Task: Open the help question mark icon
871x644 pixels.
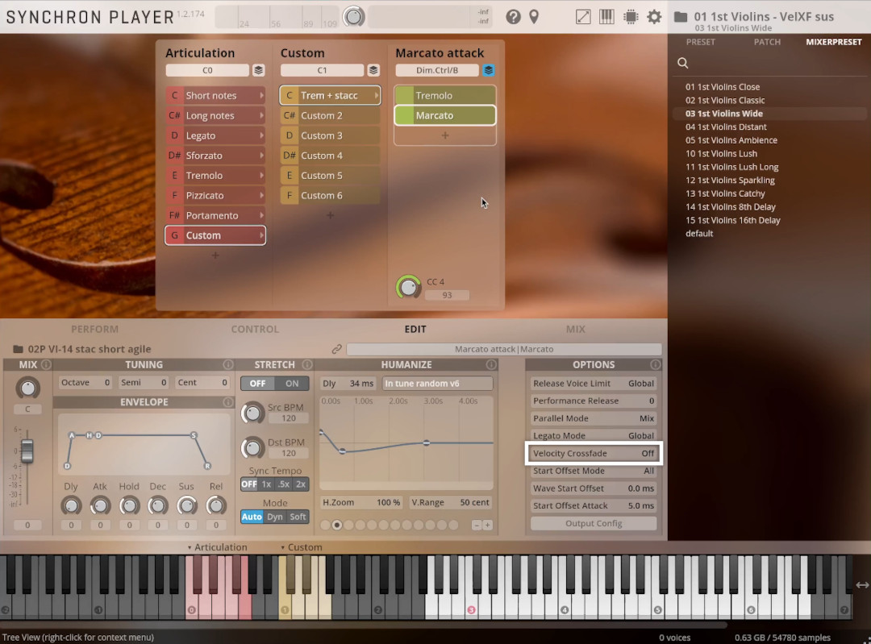Action: [x=513, y=17]
